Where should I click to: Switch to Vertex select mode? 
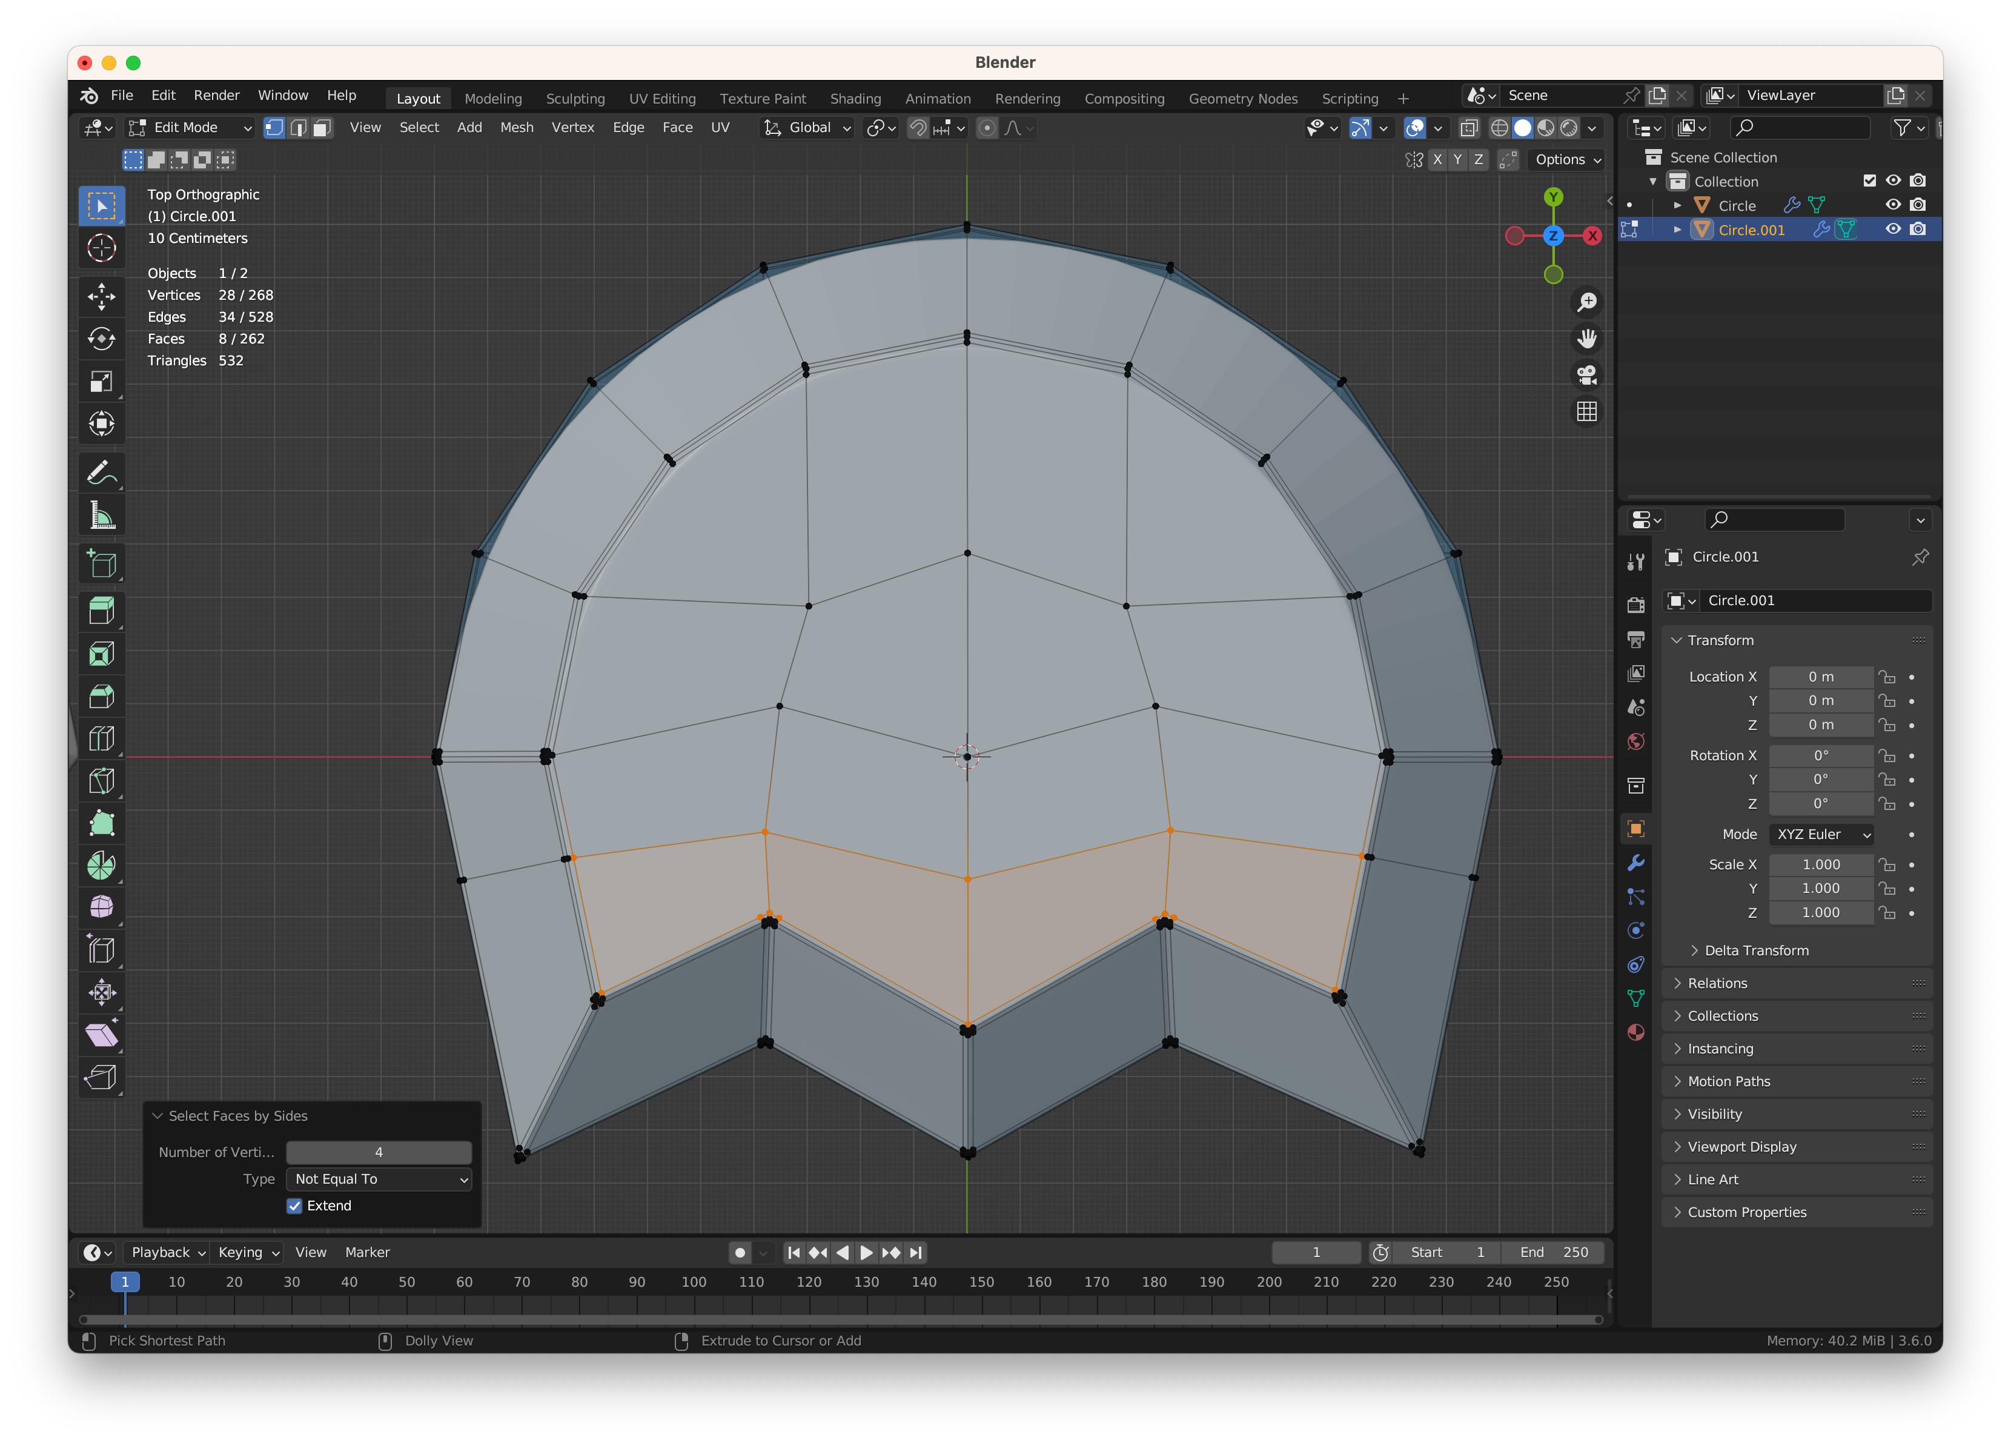coord(275,128)
